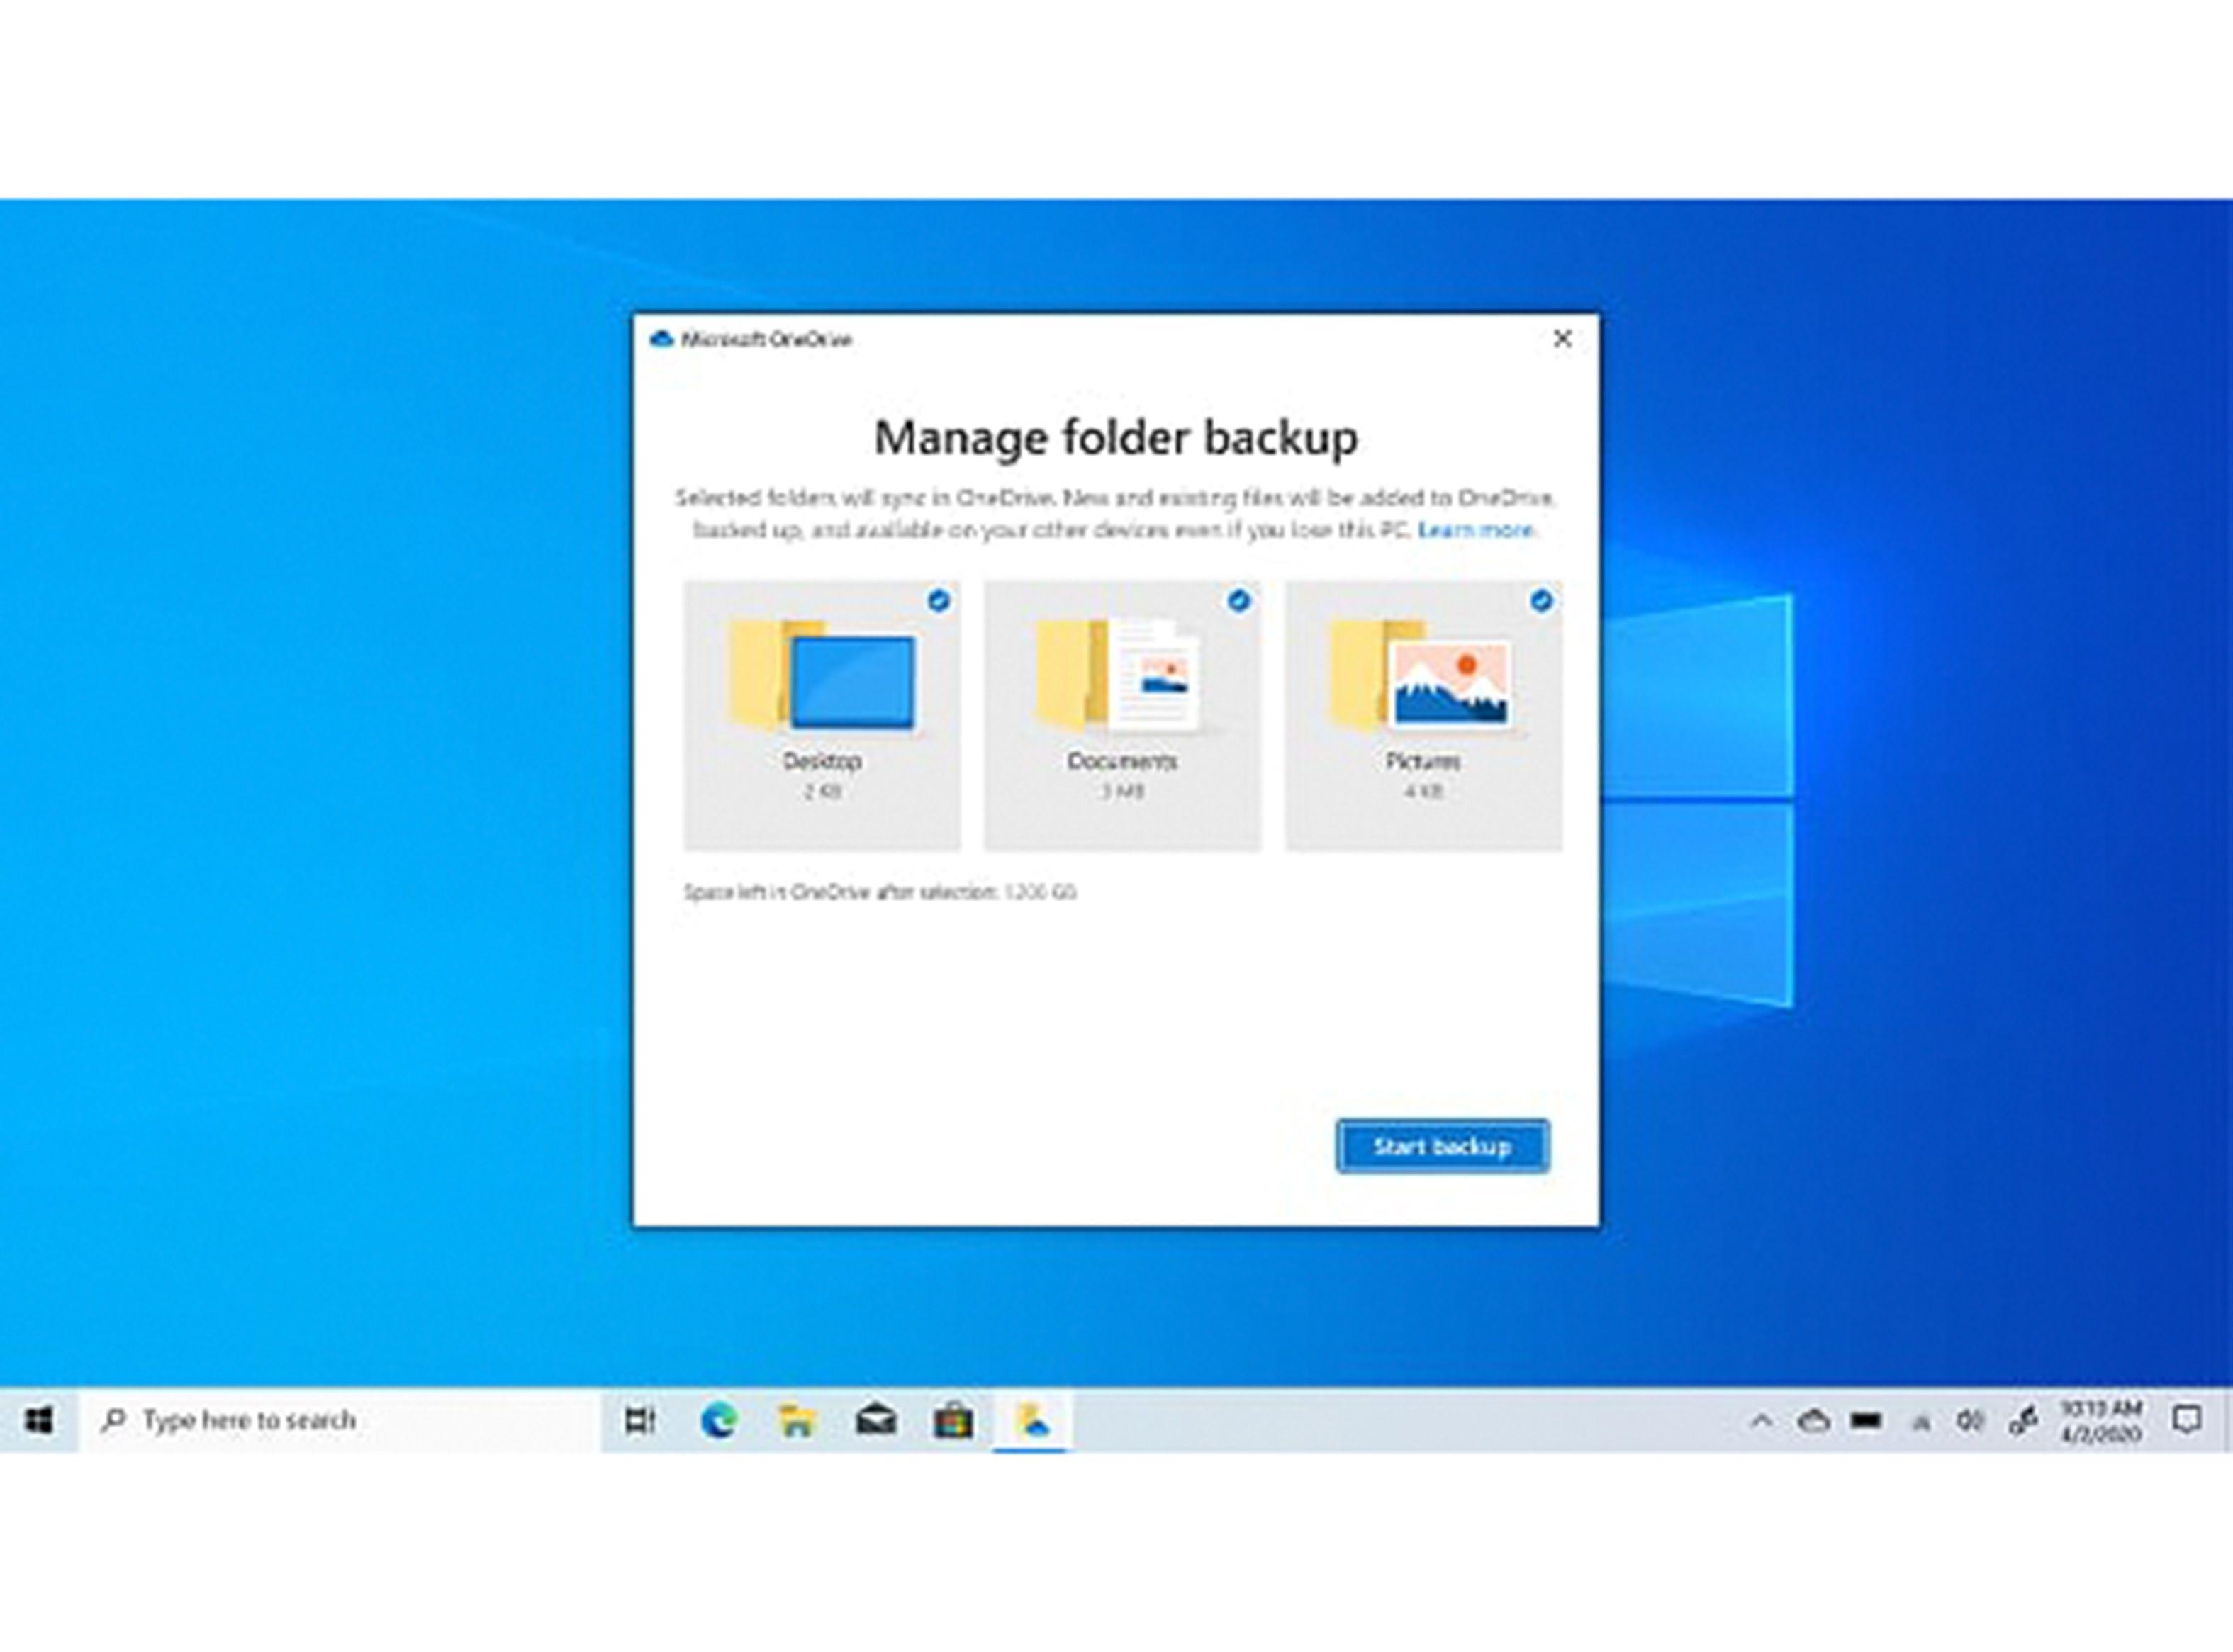
Task: Open the clock and date flyout
Action: [2101, 1421]
